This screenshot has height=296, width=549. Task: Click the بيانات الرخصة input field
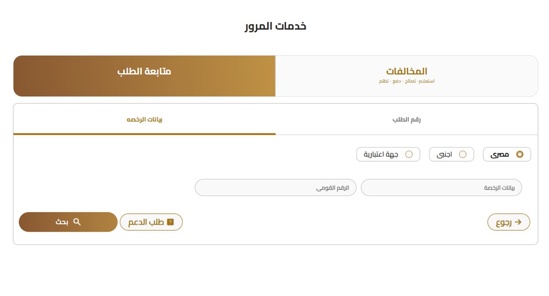(x=441, y=187)
